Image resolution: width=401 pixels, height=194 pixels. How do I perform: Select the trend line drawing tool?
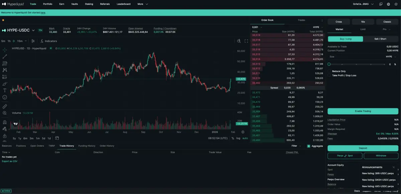(x=5, y=56)
